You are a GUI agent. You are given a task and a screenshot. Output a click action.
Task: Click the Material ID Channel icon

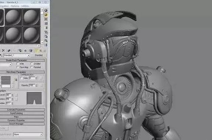(x=25, y=51)
